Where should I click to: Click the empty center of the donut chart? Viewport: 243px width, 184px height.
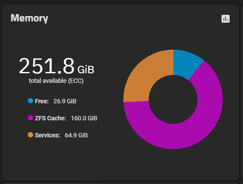pyautogui.click(x=173, y=99)
